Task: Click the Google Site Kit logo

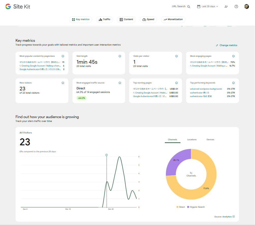Action: click(x=18, y=7)
